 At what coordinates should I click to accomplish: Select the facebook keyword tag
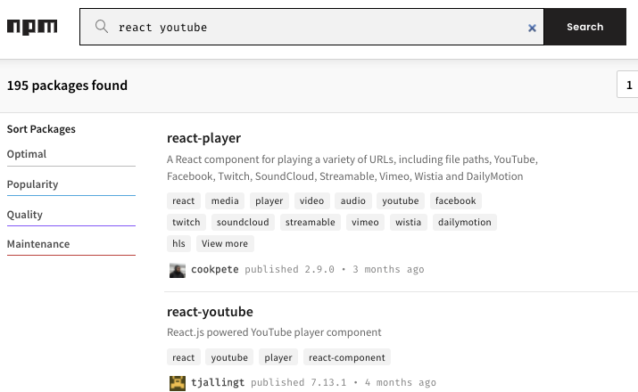pyautogui.click(x=456, y=200)
